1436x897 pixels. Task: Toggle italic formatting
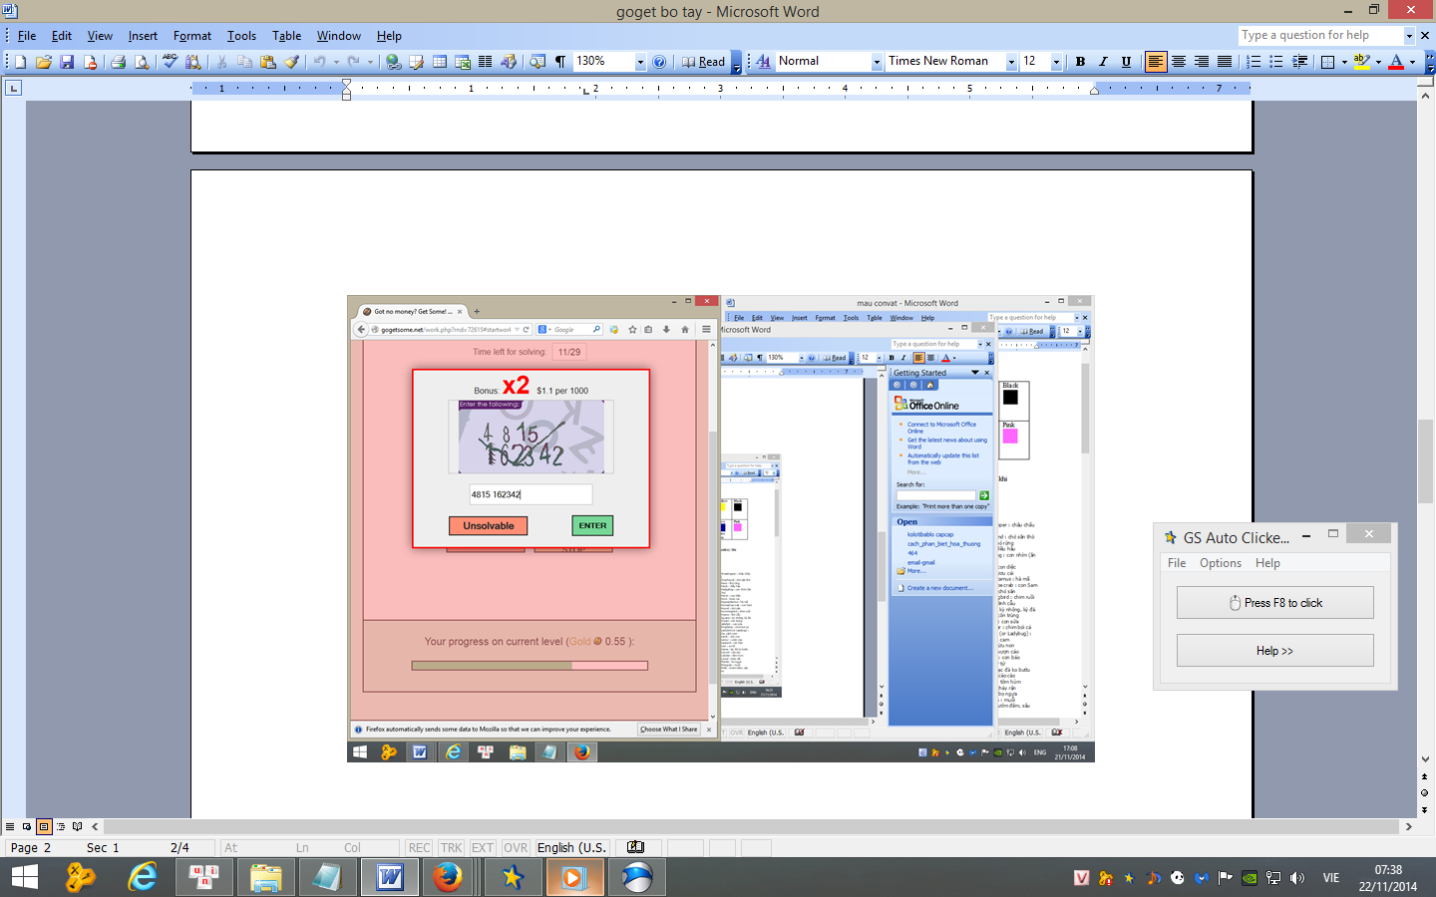coord(1103,62)
